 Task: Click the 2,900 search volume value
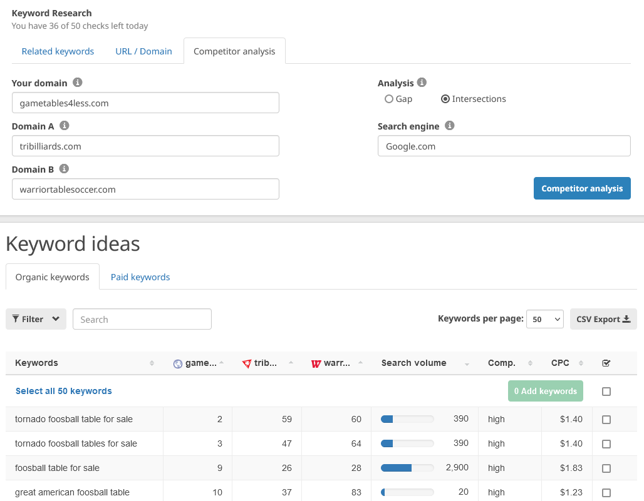[457, 467]
